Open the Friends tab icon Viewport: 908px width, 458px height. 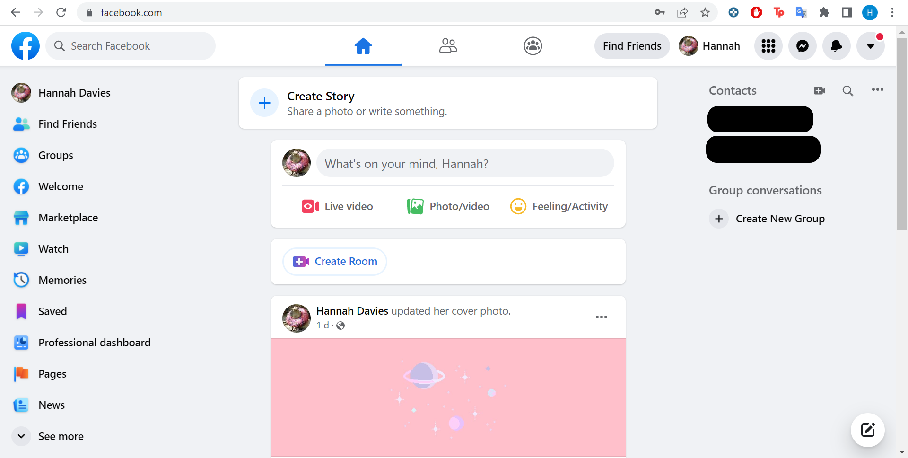click(x=448, y=46)
